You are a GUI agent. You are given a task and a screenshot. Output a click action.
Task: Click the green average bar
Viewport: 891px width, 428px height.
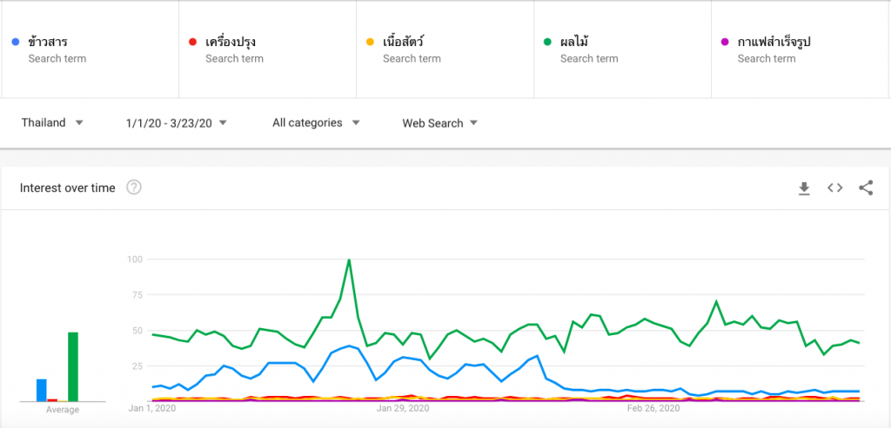coord(73,366)
